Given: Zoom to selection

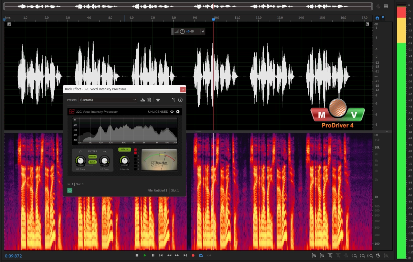Looking at the screenshot, I should [370, 255].
